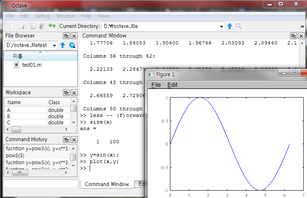Switch to Command Window tab
The width and height of the screenshot is (307, 198).
point(107,184)
